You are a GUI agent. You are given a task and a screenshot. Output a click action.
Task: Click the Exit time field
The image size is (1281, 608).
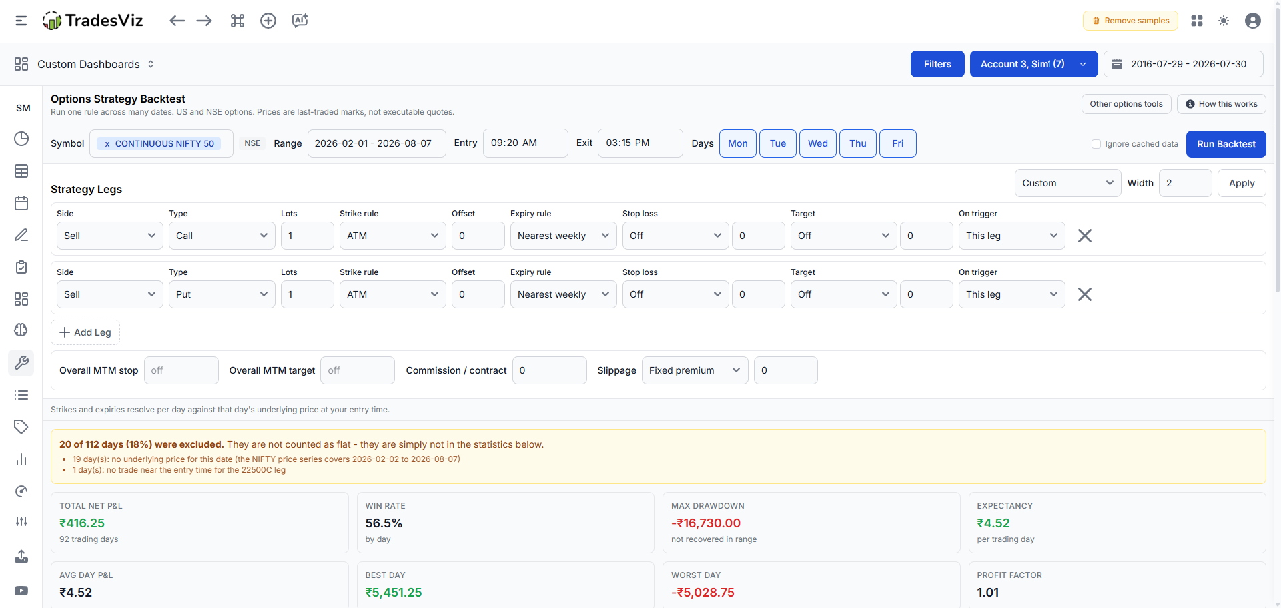(640, 143)
